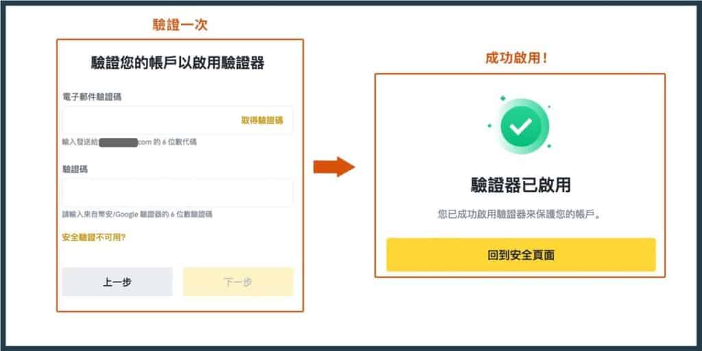The width and height of the screenshot is (702, 351).
Task: Click into the 電子郵件驗證碼 input field
Action: pyautogui.click(x=178, y=120)
